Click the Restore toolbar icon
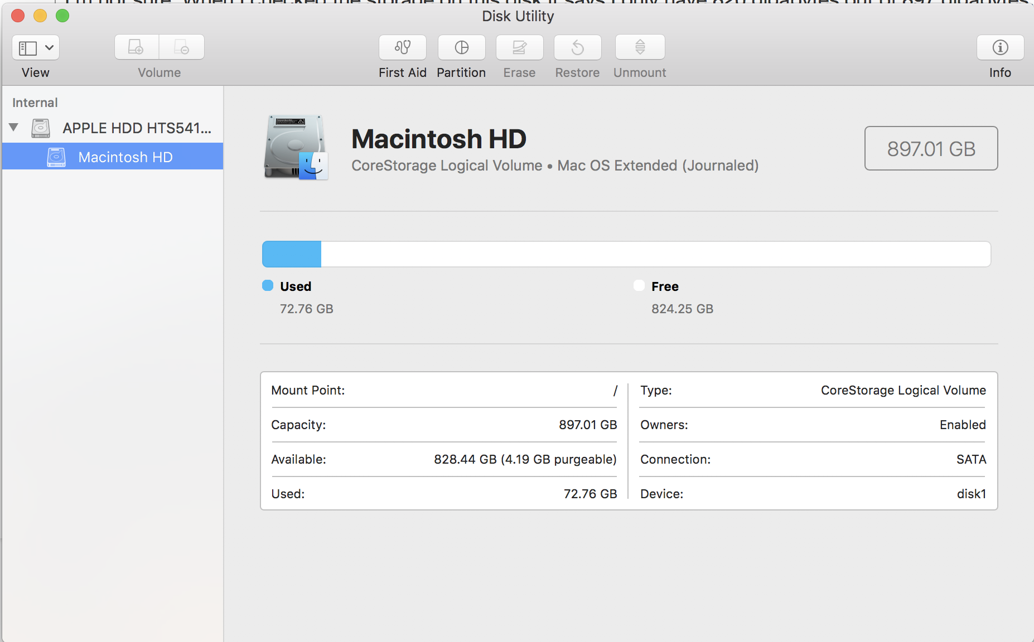 [x=577, y=47]
